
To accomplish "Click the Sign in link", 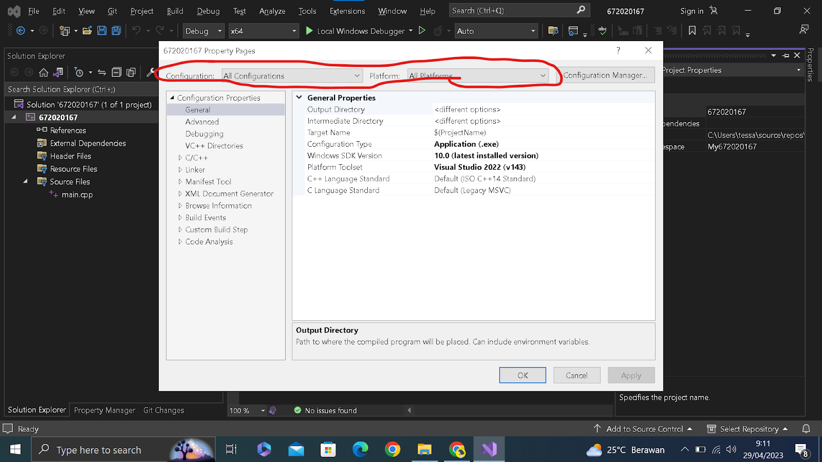I will click(692, 11).
